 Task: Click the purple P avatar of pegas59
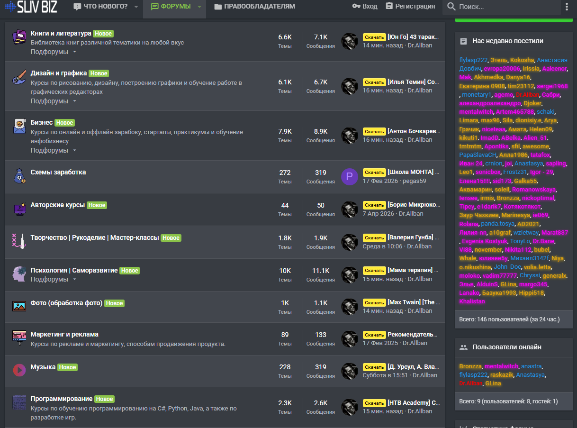click(x=350, y=177)
